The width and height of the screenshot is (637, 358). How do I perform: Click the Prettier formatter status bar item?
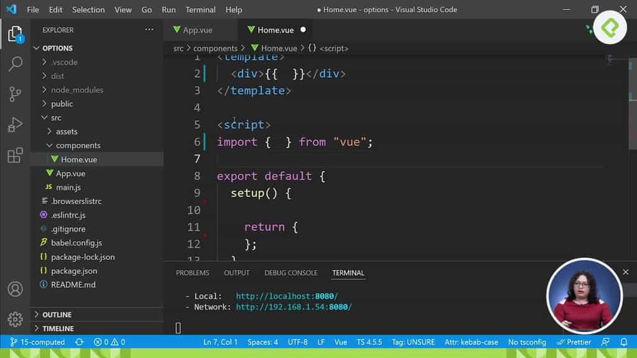[574, 342]
